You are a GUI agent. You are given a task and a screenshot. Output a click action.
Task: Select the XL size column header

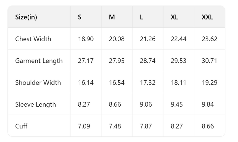174,17
